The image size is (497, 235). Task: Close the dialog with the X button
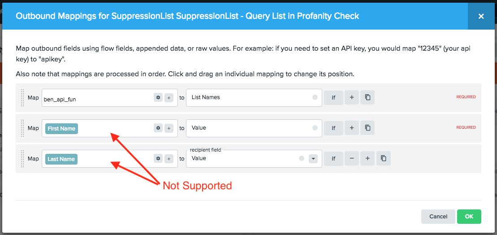481,16
